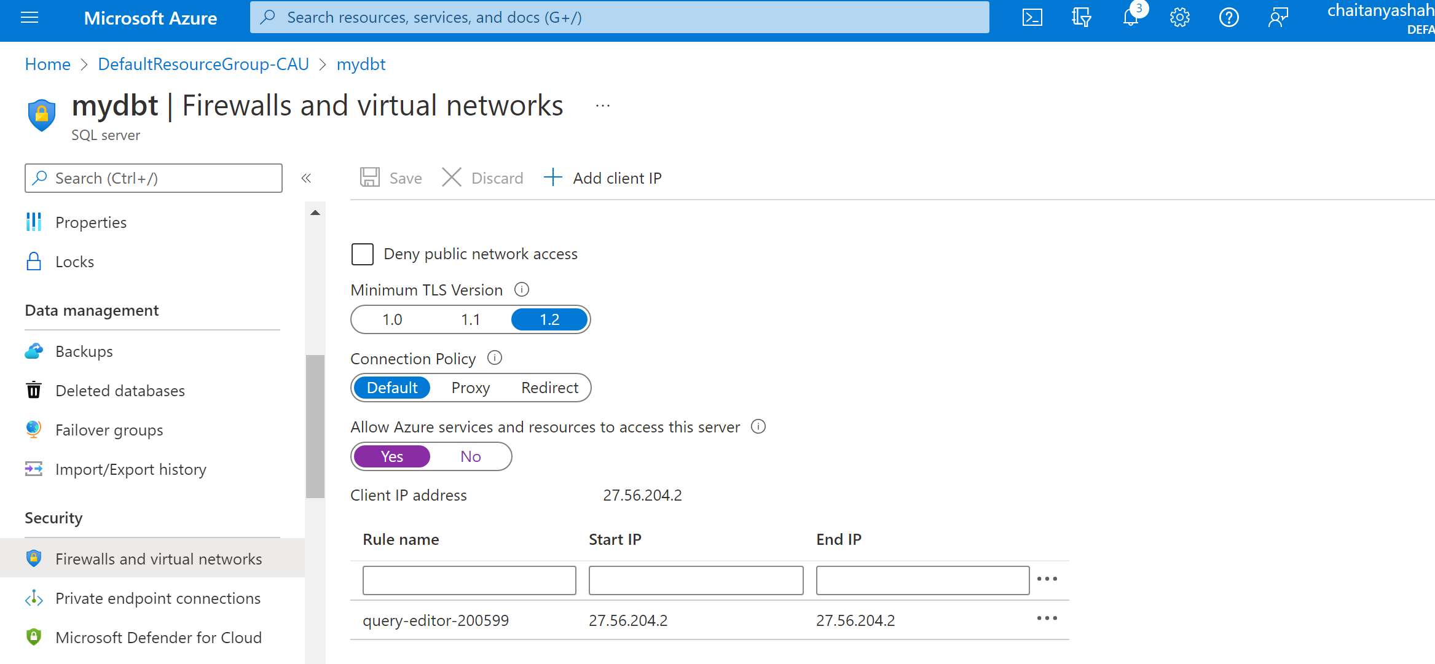
Task: Open Azure Cloud Shell terminal
Action: [x=1032, y=17]
